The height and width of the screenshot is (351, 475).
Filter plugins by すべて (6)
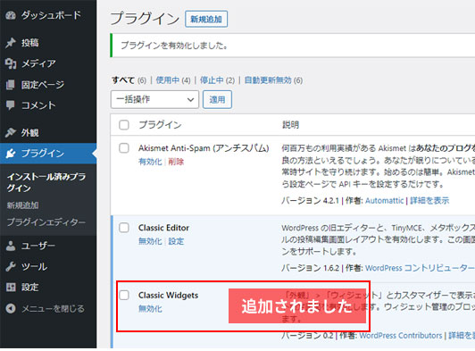[x=129, y=80]
